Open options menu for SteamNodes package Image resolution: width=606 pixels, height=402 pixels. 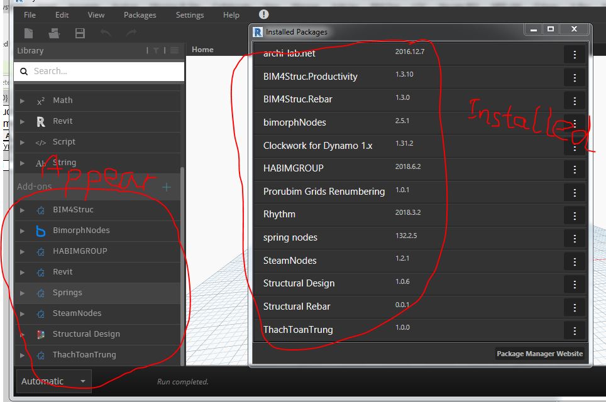pos(575,261)
